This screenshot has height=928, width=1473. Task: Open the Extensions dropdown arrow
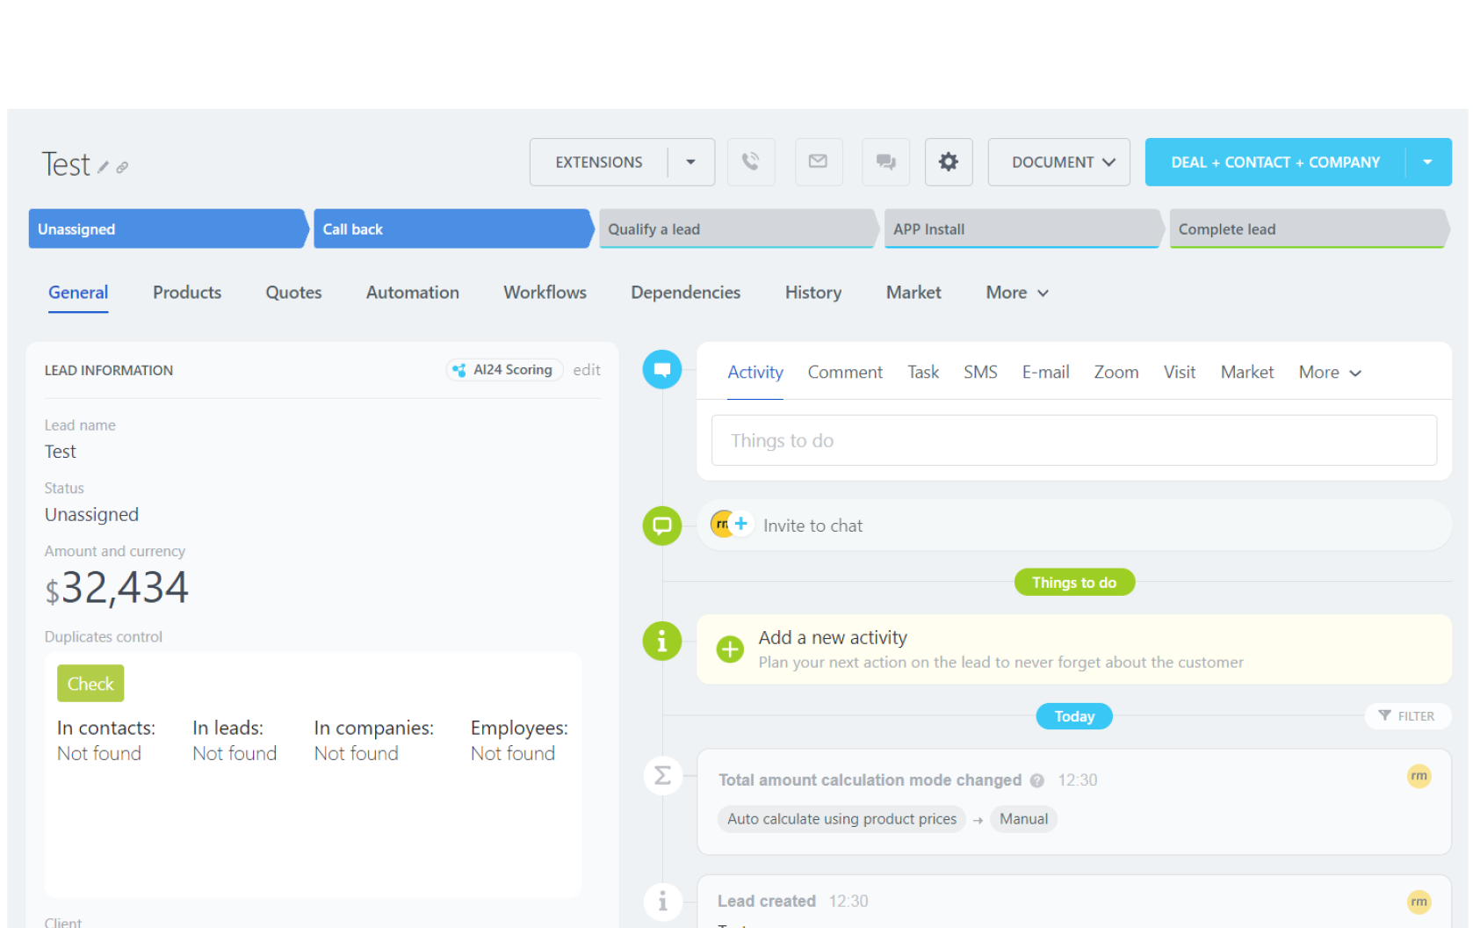point(691,162)
